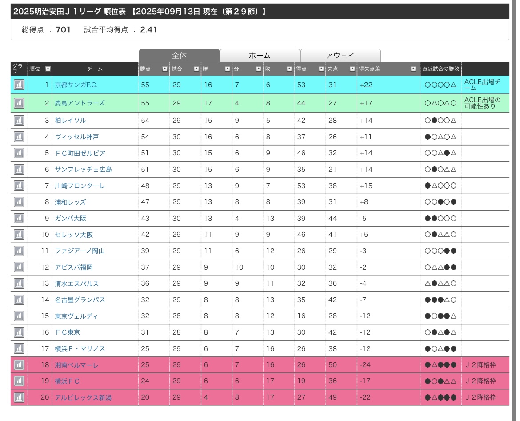Sort by 試合 column arrow
The width and height of the screenshot is (520, 421).
196,69
